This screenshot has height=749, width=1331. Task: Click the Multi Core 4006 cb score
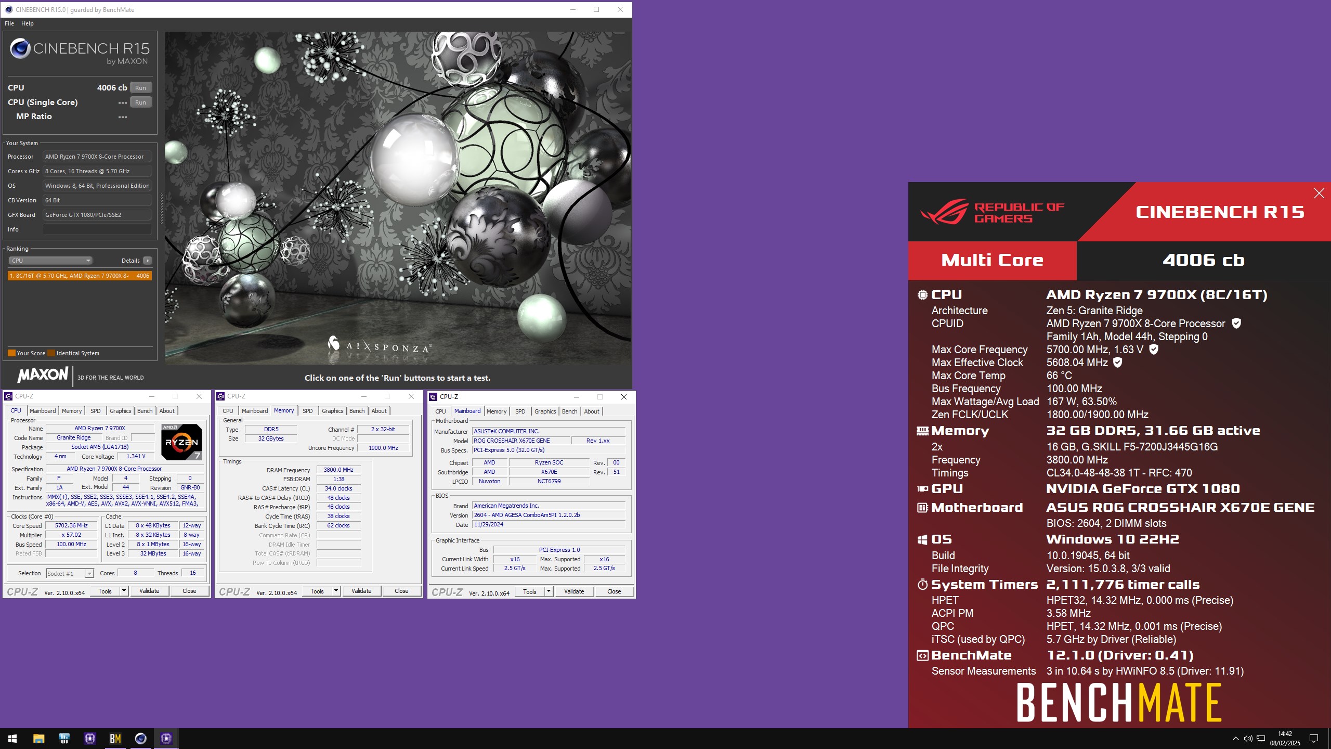point(1203,260)
